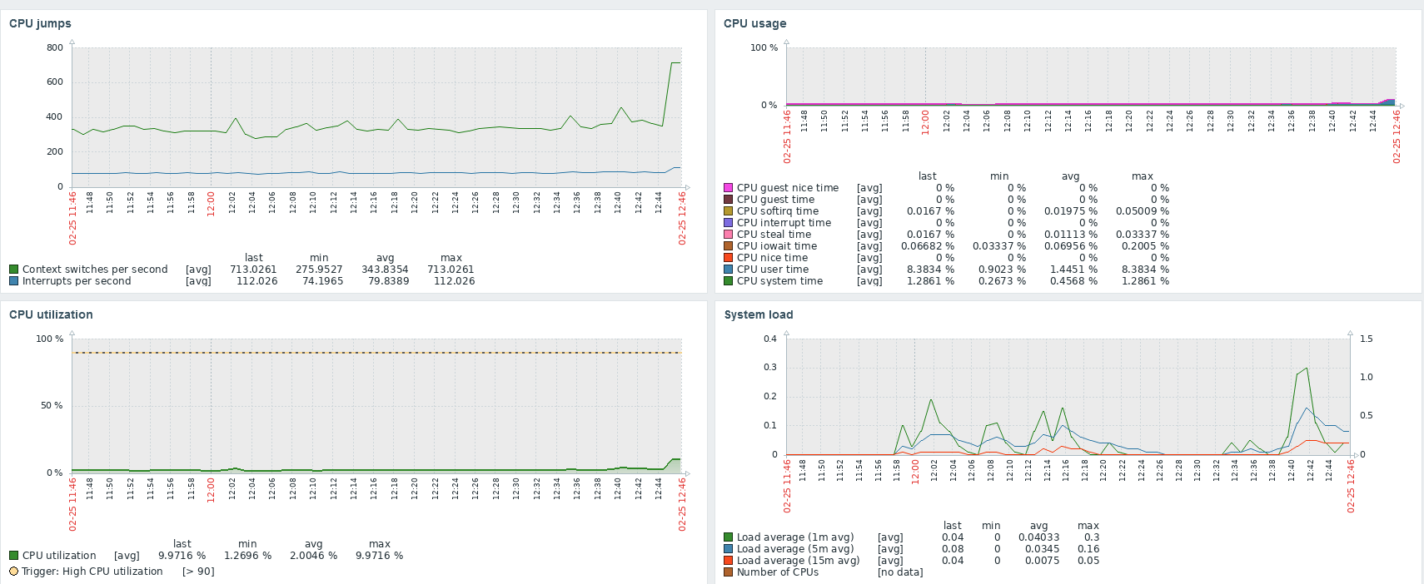Click the CPU iowait time label
The width and height of the screenshot is (1424, 584).
777,246
